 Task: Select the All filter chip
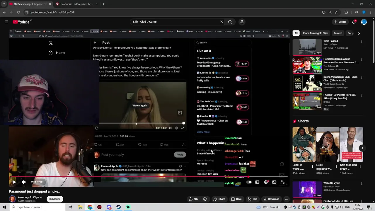pos(296,33)
